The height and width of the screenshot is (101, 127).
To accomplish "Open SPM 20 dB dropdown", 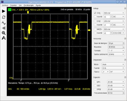I will tap(116, 89).
